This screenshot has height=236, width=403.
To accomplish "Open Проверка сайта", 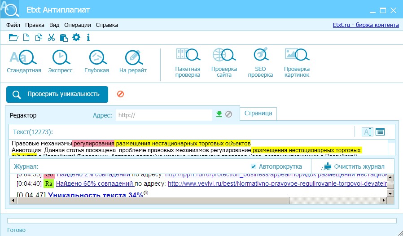I will (224, 63).
